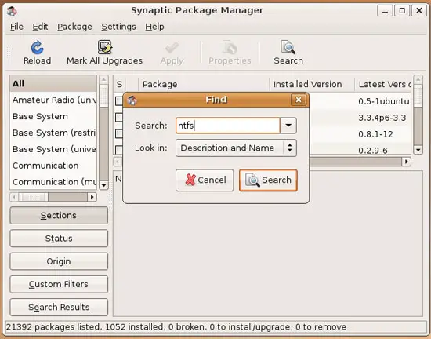Expand the search history dropdown arrow
The image size is (431, 339).
pos(288,126)
